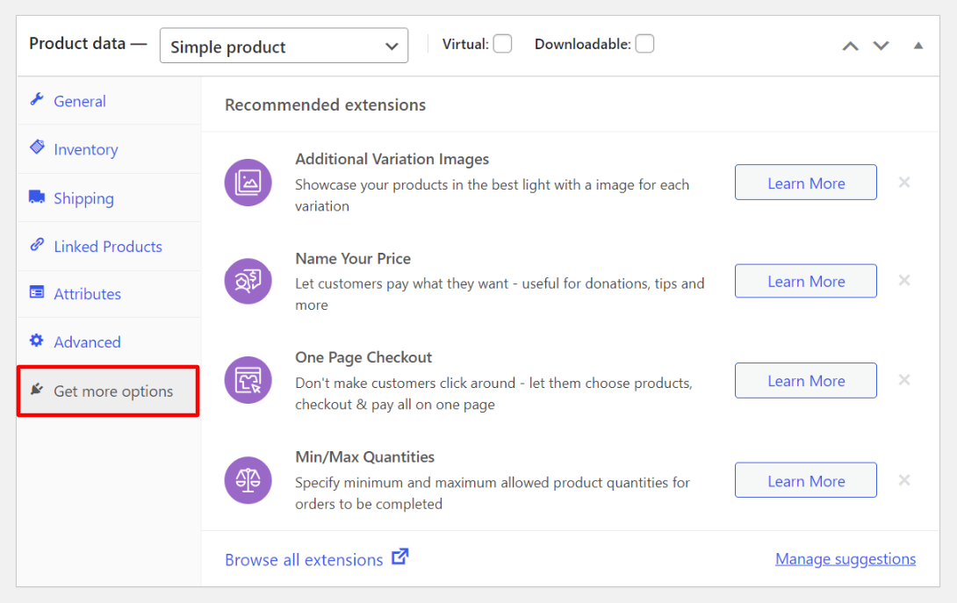The width and height of the screenshot is (957, 603).
Task: Click the One Page Checkout extension icon
Action: (248, 380)
